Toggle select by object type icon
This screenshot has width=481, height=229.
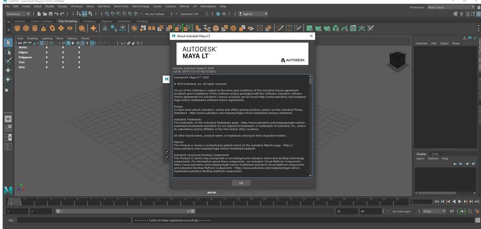tap(84, 14)
